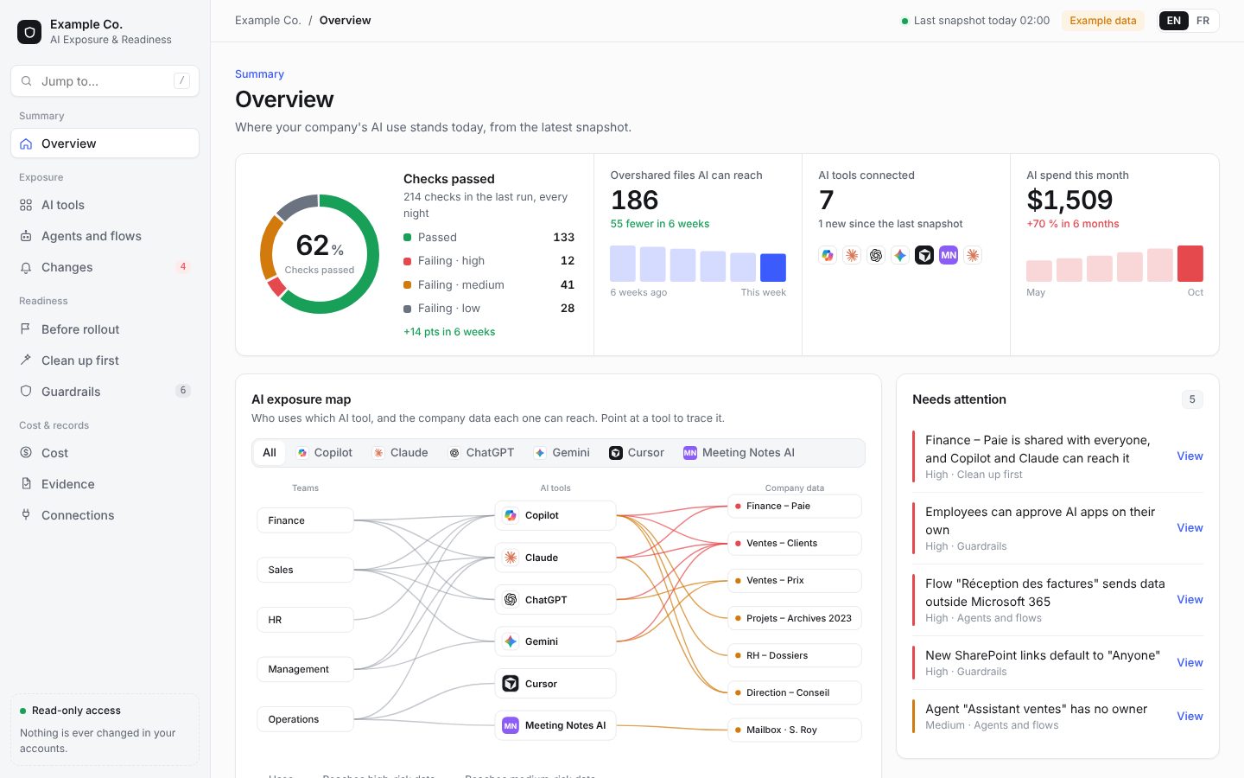Select the Meeting Notes AI tool node

click(555, 726)
